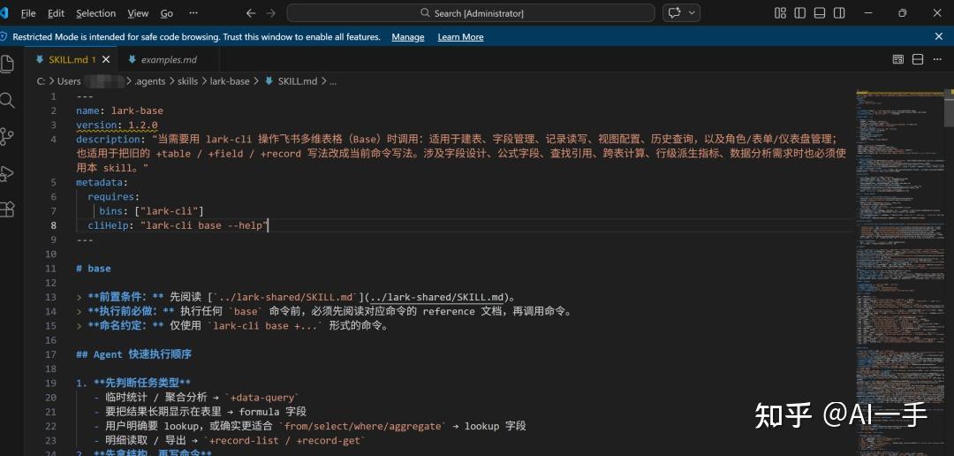The height and width of the screenshot is (456, 954).
Task: Click the 'cliHelp' key on line 8
Action: (109, 225)
